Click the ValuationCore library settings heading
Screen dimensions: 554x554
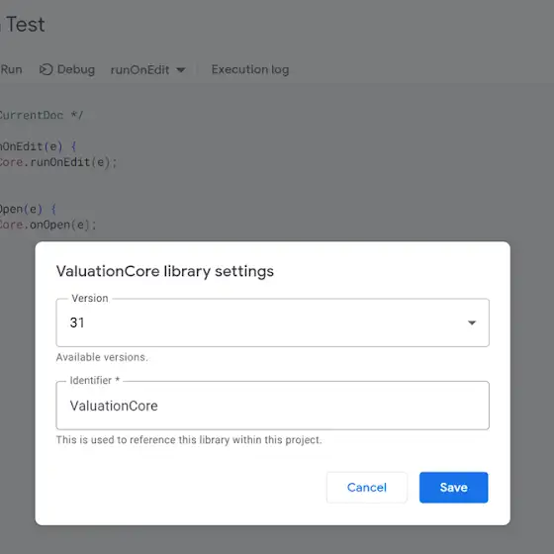(x=164, y=271)
